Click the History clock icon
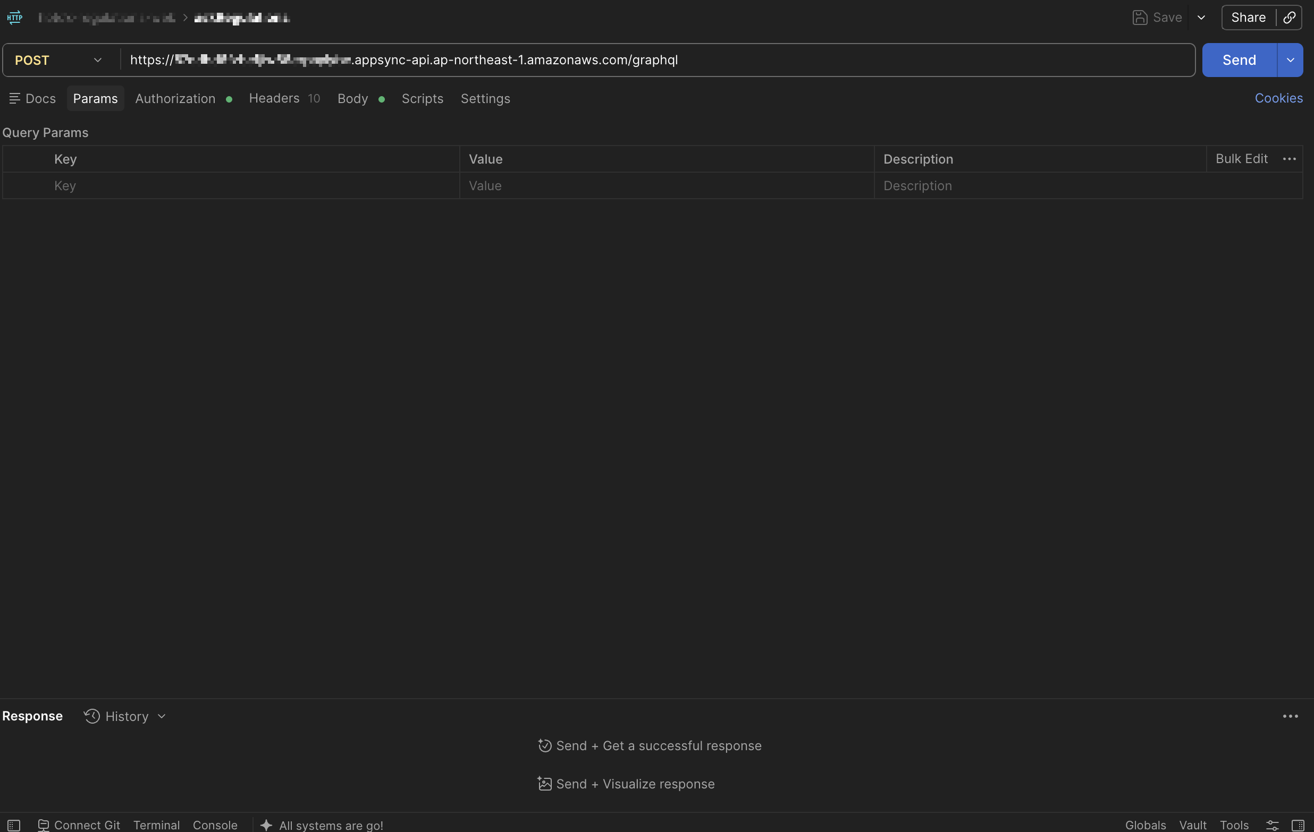Image resolution: width=1314 pixels, height=832 pixels. click(x=91, y=716)
